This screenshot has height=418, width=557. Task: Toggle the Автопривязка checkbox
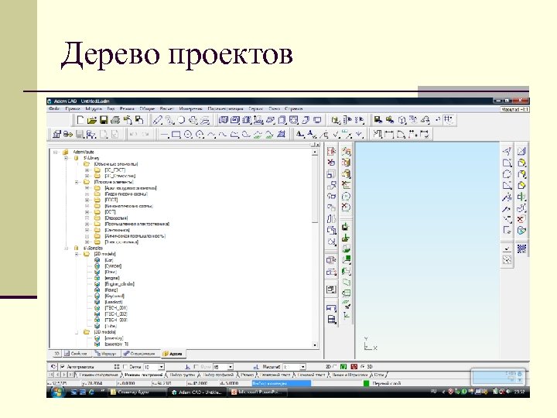coord(63,366)
